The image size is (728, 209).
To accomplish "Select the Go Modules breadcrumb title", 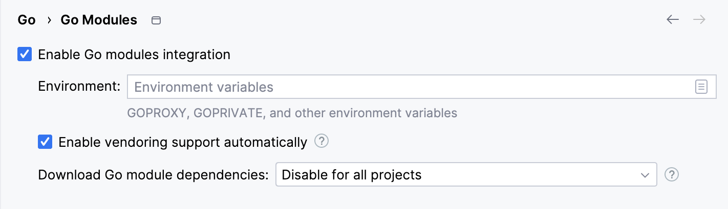I will [x=99, y=20].
